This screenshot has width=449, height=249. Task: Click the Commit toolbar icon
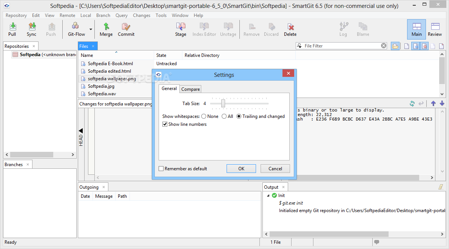[x=126, y=30]
